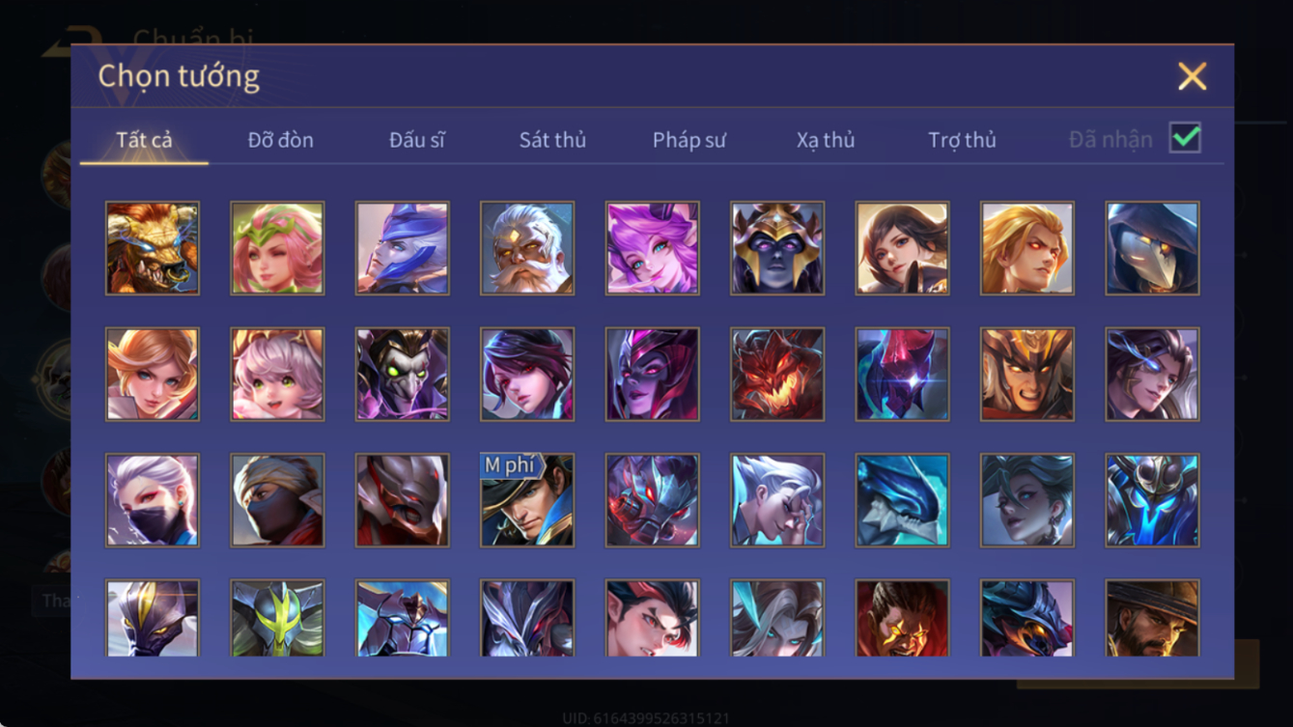
Task: Show the 'Pháp sư' hero category
Action: click(x=689, y=140)
